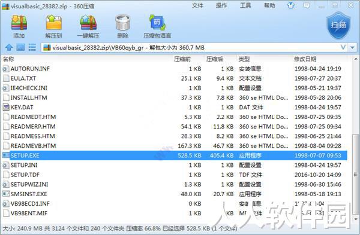Select the highlighted SETUP.EXE file
The height and width of the screenshot is (235, 360).
click(x=175, y=155)
